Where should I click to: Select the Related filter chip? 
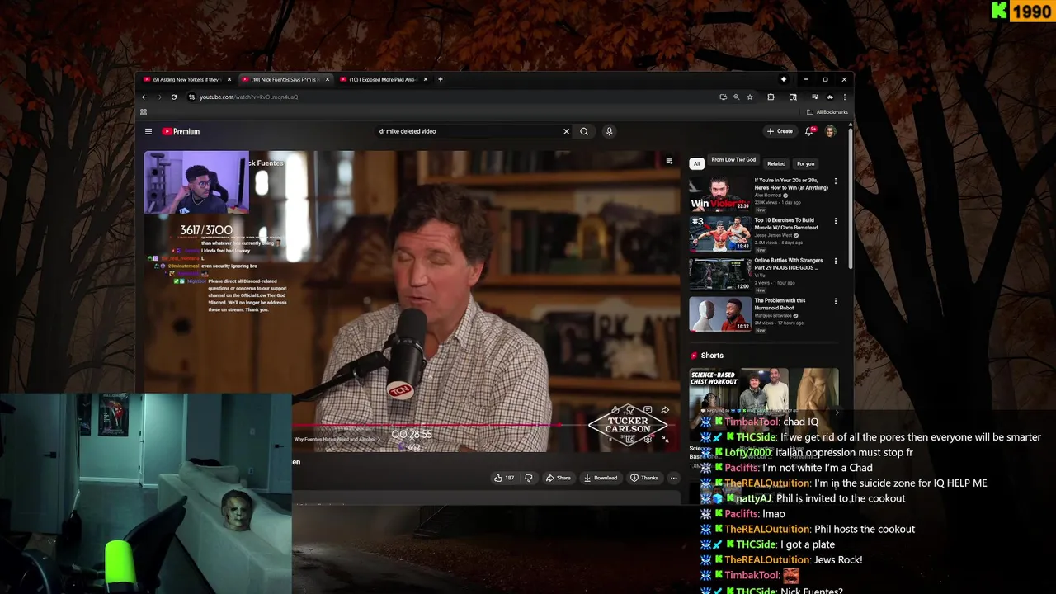pyautogui.click(x=776, y=163)
